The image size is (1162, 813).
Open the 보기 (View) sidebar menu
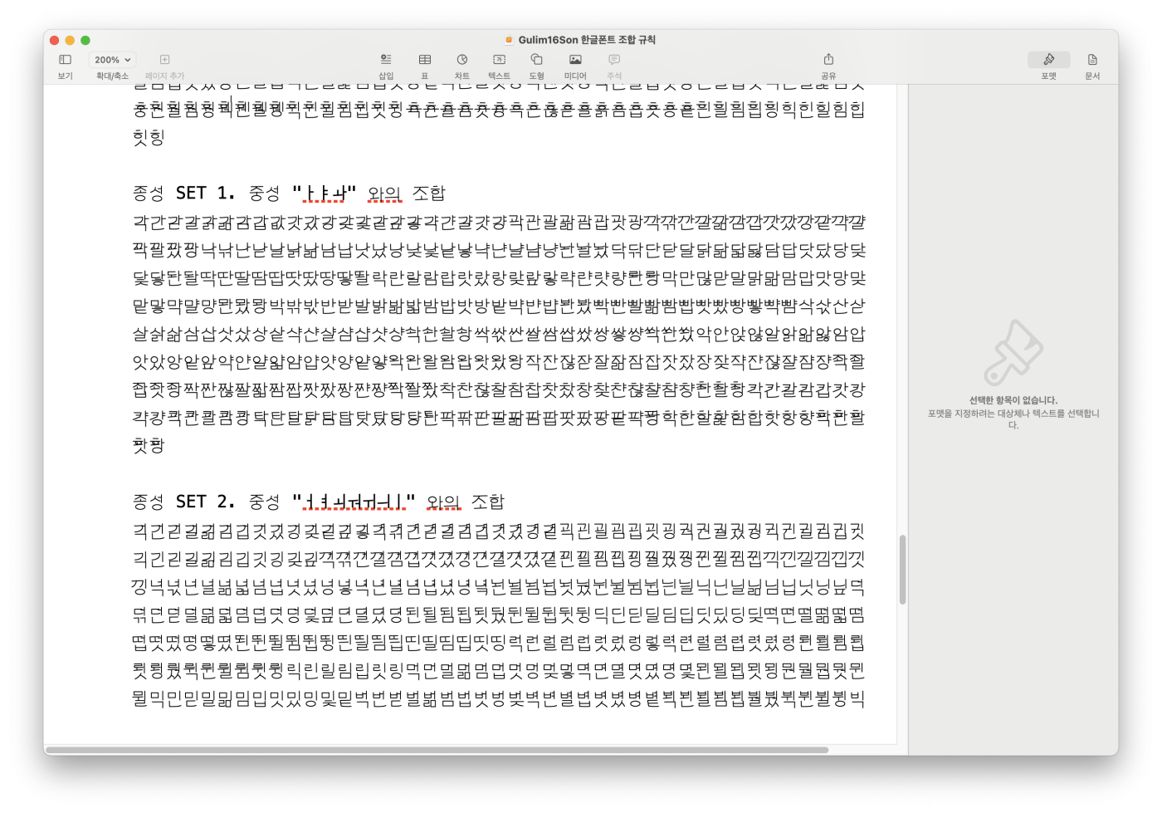tap(65, 60)
